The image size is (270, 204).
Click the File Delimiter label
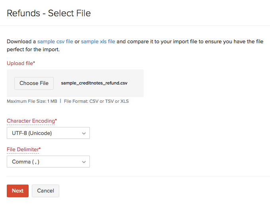22,149
